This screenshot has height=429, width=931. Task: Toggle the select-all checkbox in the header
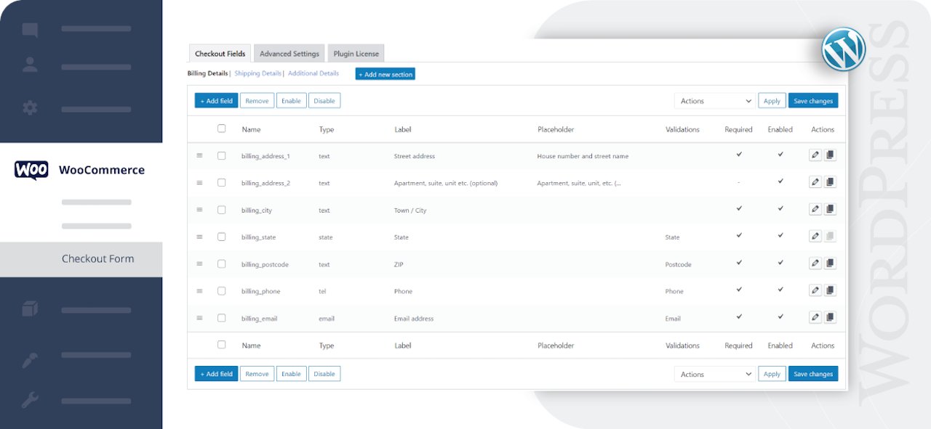click(x=222, y=128)
